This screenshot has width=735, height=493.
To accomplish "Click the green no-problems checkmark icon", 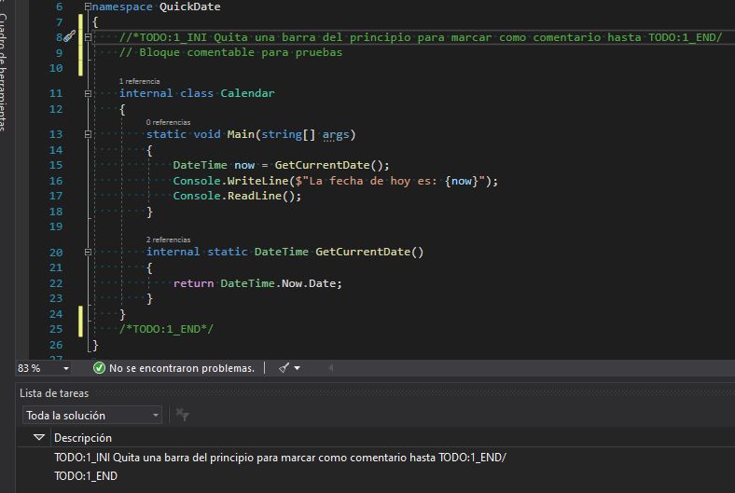I will (99, 368).
